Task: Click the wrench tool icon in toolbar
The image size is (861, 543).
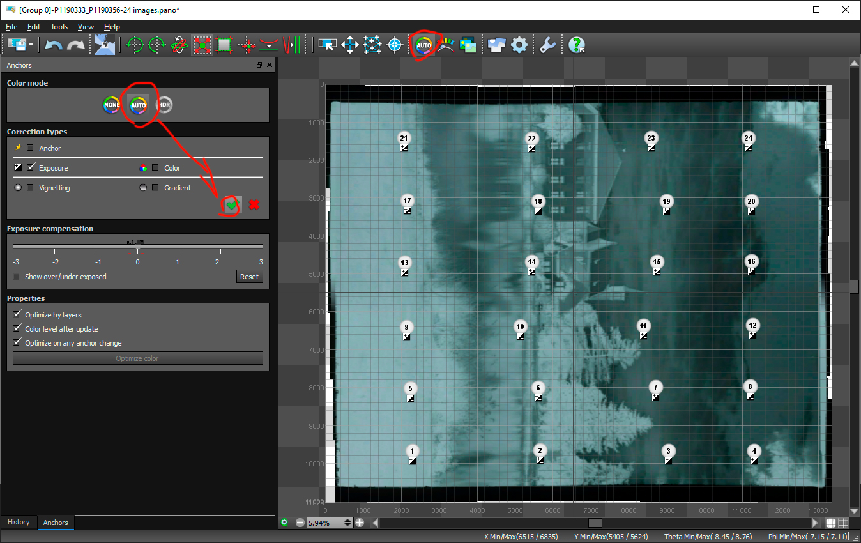Action: coord(547,45)
